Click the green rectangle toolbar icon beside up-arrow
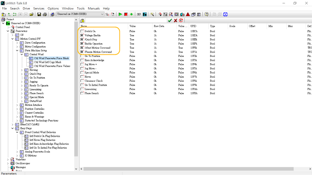This screenshot has width=312, height=175. 15,14
